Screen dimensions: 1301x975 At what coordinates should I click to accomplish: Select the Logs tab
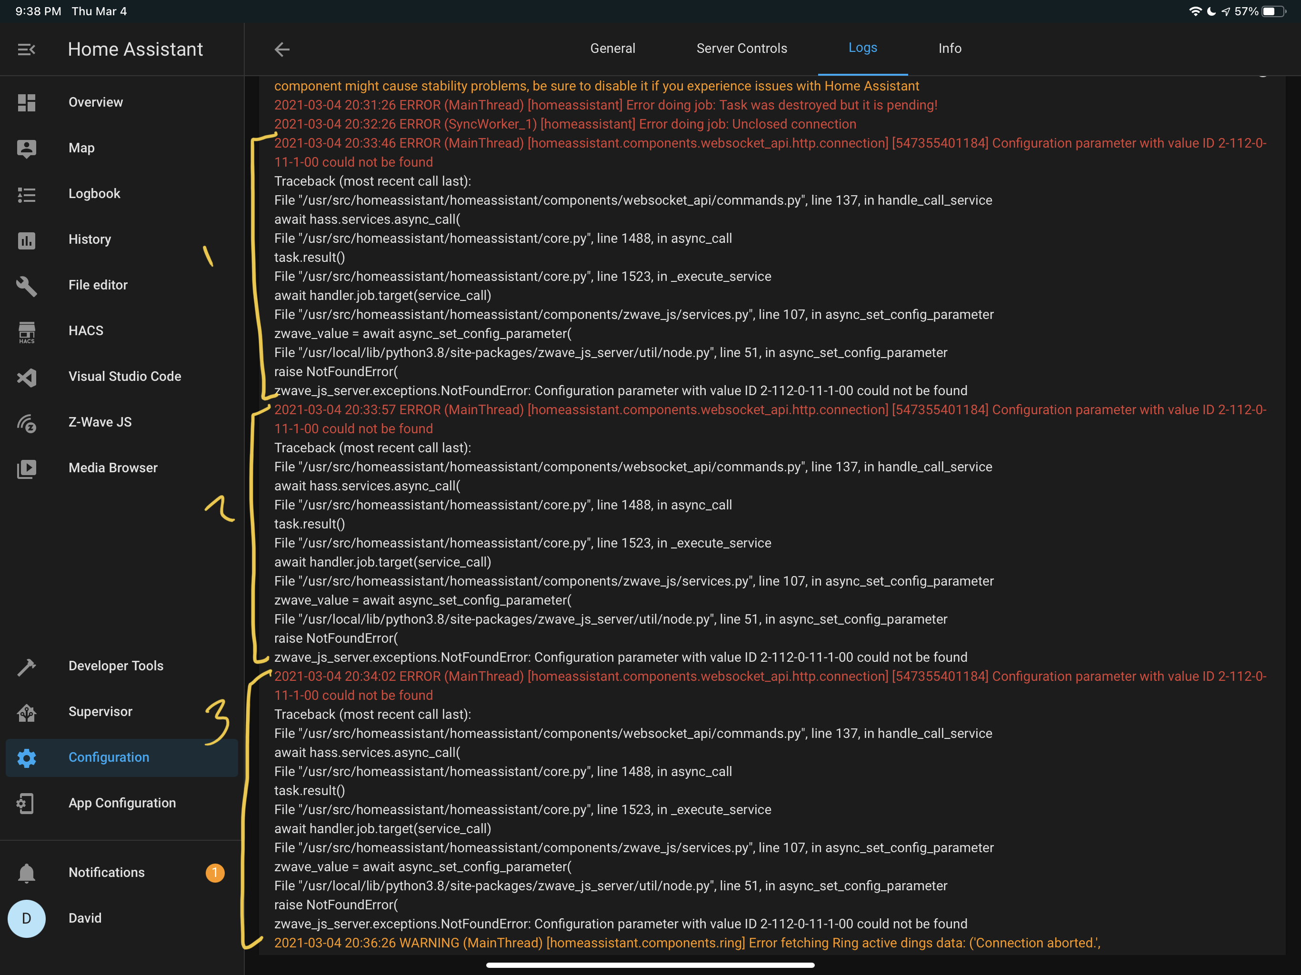[862, 48]
